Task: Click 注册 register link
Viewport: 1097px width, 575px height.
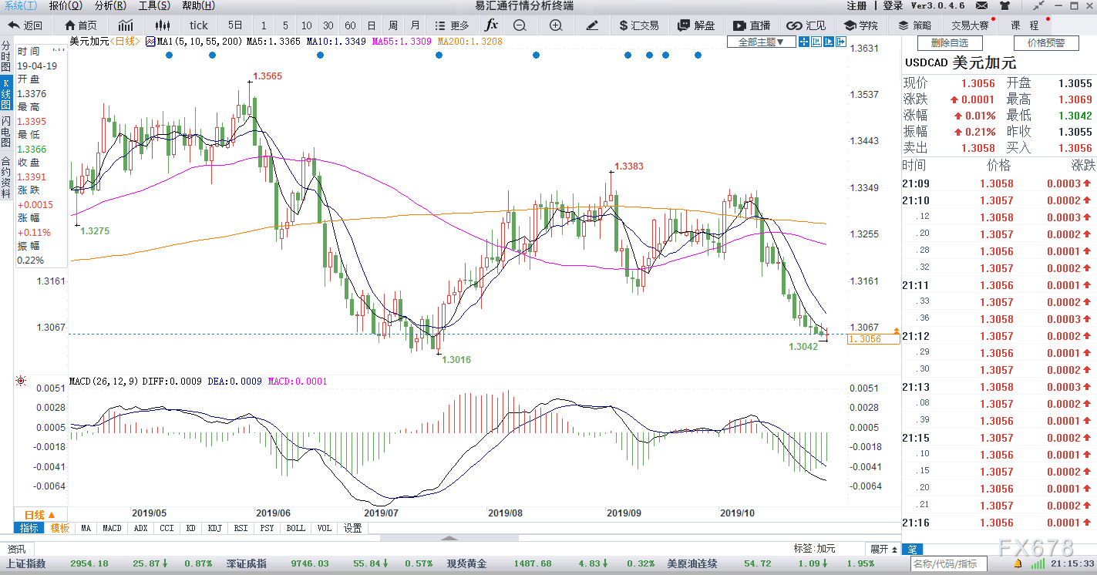Action: click(x=856, y=5)
